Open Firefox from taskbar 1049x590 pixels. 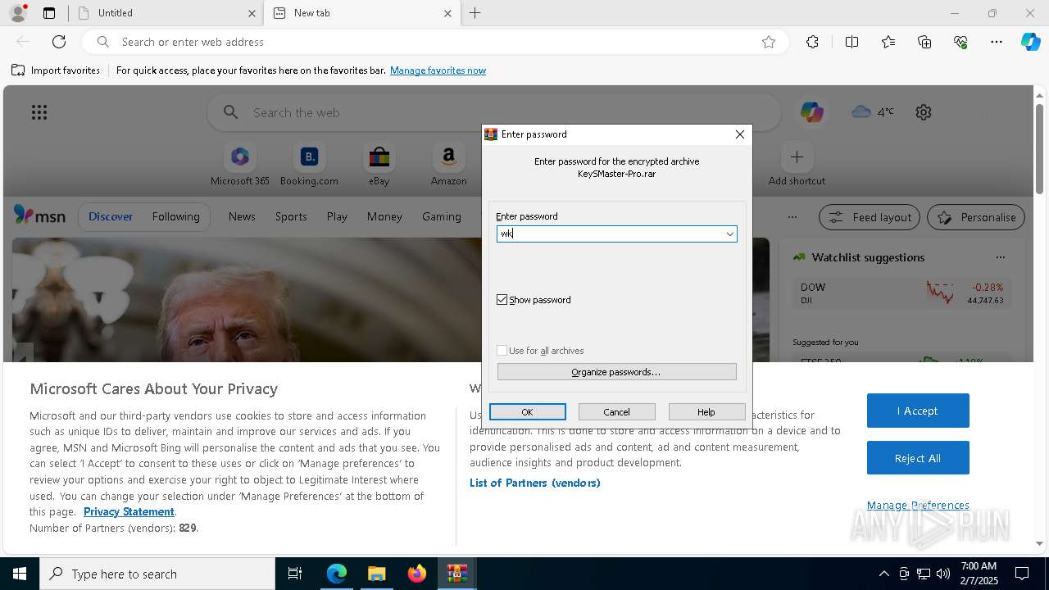417,574
